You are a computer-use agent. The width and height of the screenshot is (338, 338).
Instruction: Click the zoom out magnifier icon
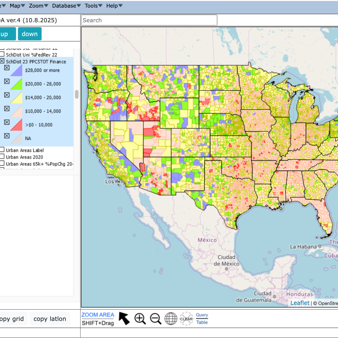[155, 319]
